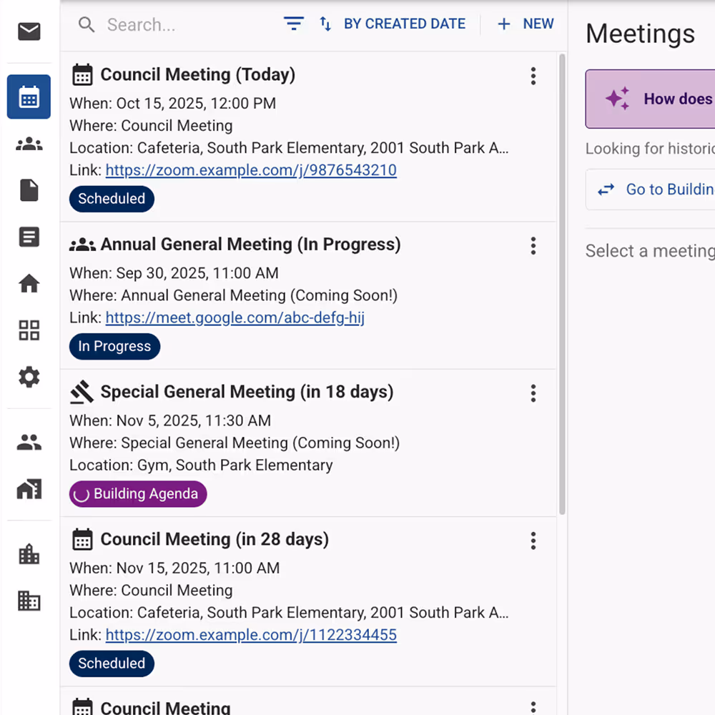Open the mail envelope sidebar icon
This screenshot has height=715, width=715.
pos(29,31)
